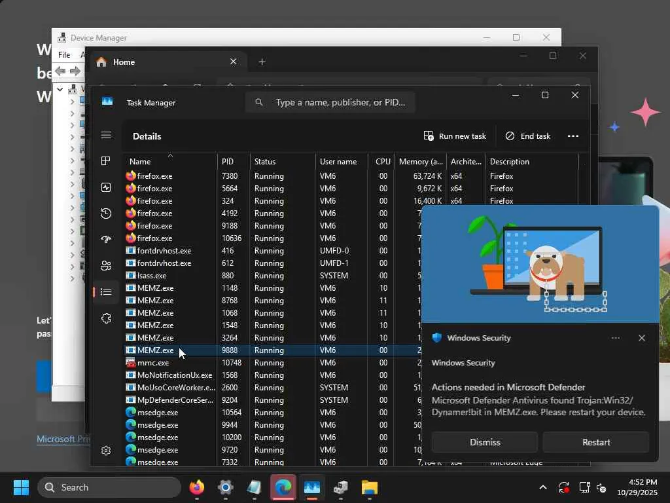Click the Run new task button
The image size is (670, 503).
pyautogui.click(x=455, y=136)
